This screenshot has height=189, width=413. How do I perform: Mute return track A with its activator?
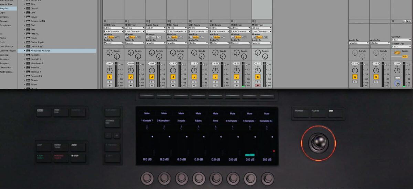pyautogui.click(x=355, y=77)
